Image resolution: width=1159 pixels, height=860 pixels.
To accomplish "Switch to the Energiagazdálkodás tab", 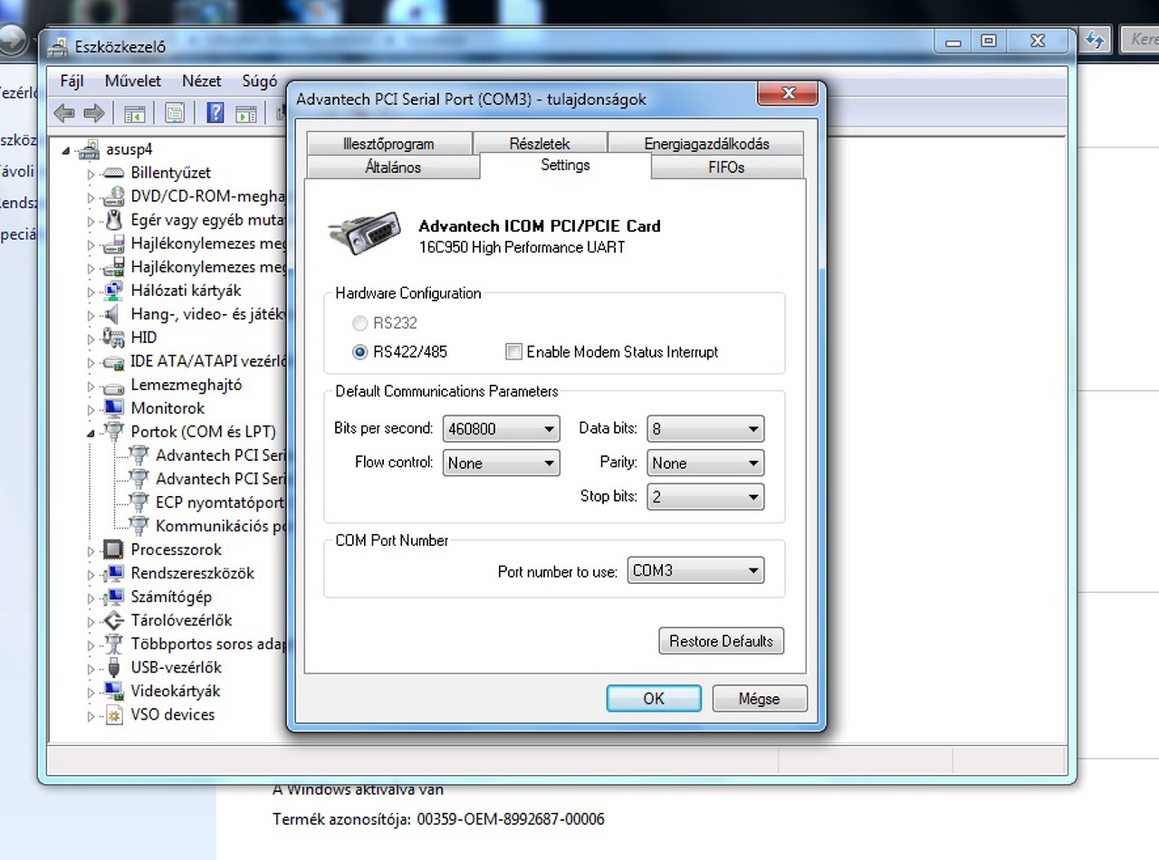I will (x=706, y=143).
